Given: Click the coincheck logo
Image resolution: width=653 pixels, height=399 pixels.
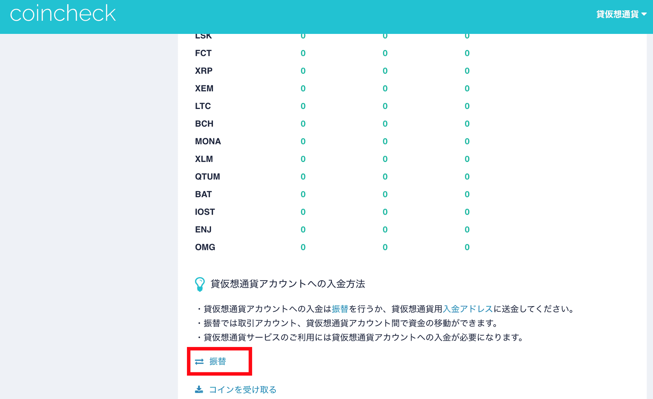Looking at the screenshot, I should (x=63, y=13).
